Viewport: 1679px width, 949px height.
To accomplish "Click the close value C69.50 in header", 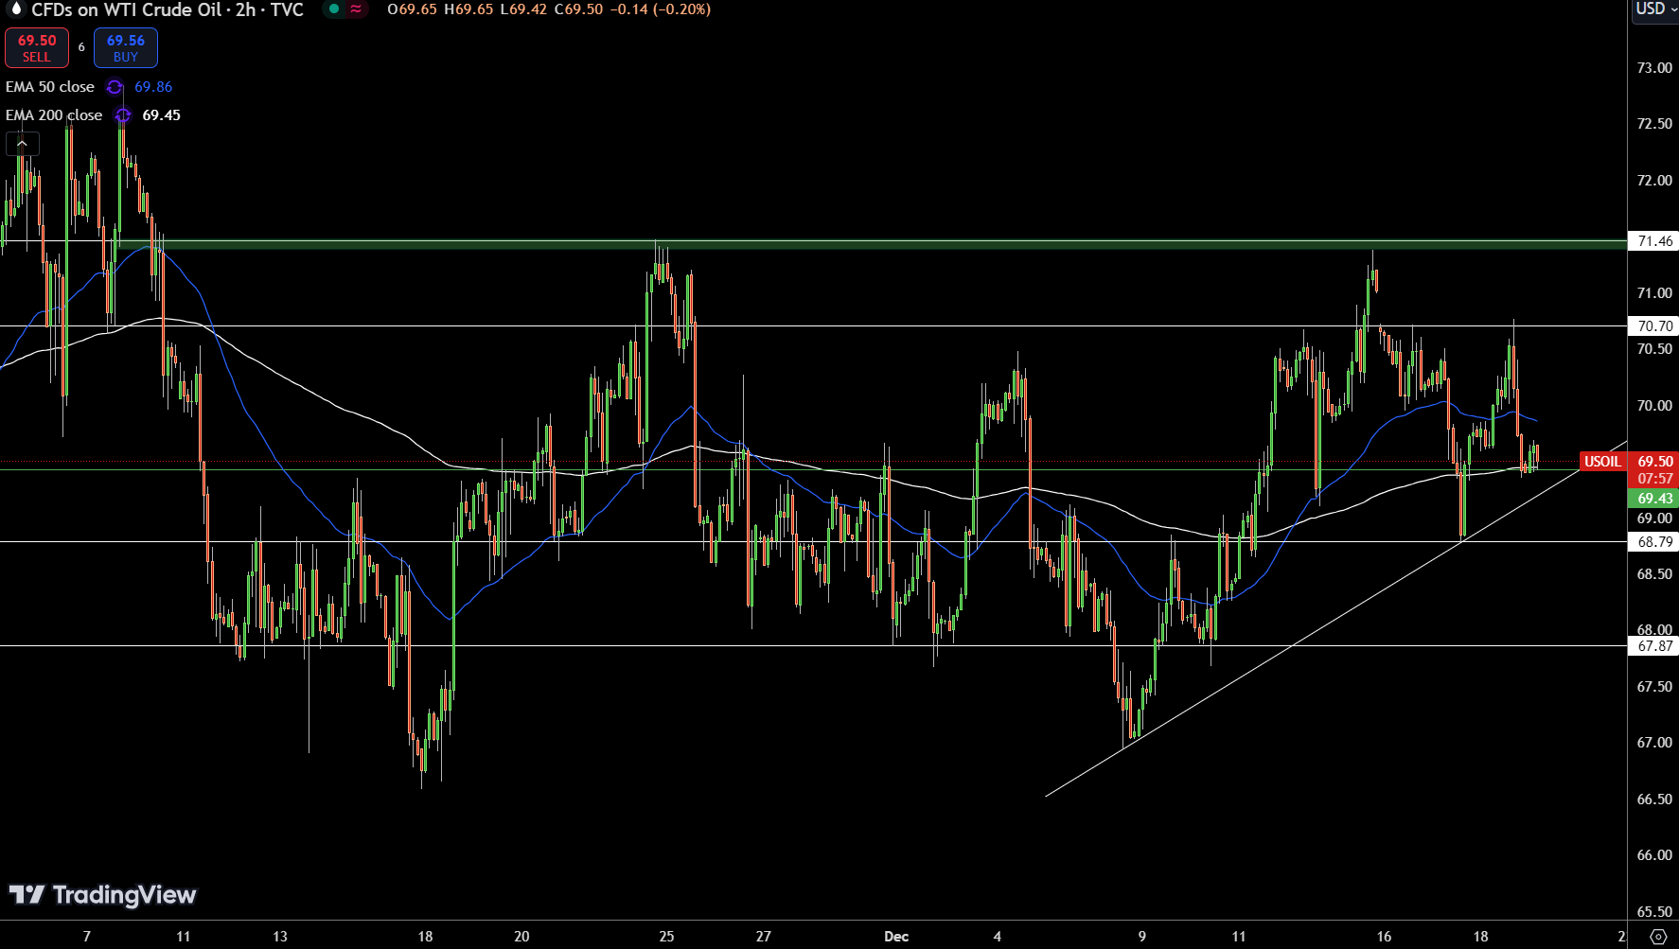I will pyautogui.click(x=579, y=9).
